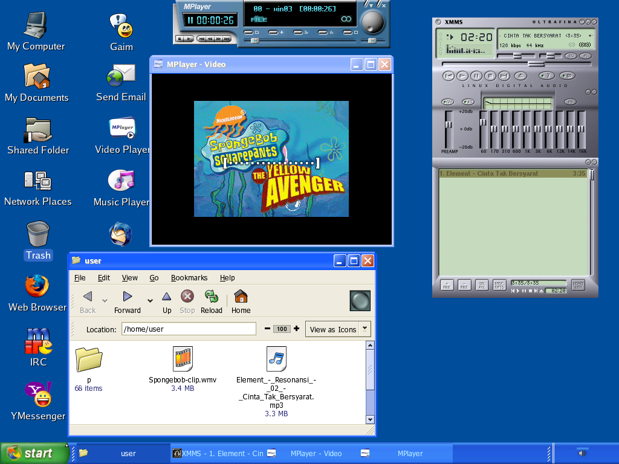Pause playback in XMMS main window

pos(476,76)
